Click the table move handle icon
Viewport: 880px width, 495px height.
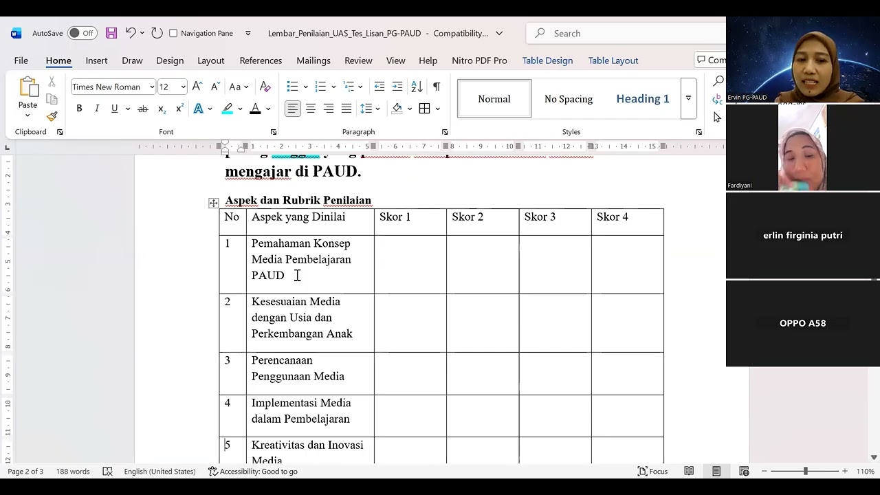click(214, 203)
